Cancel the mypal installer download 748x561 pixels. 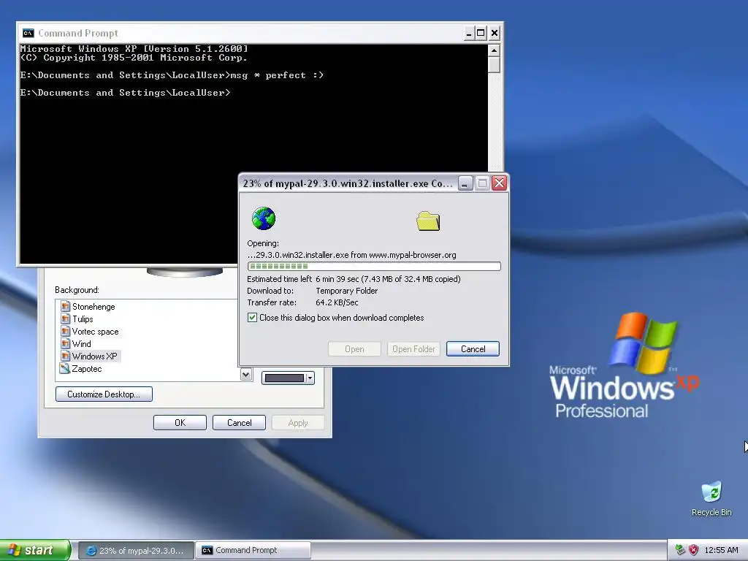473,348
